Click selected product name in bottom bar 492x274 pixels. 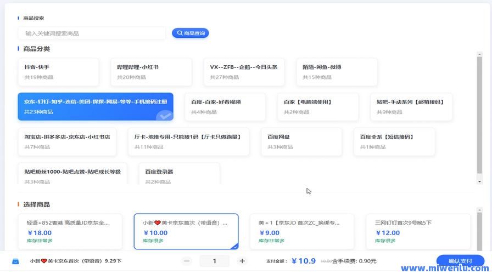[x=76, y=261]
